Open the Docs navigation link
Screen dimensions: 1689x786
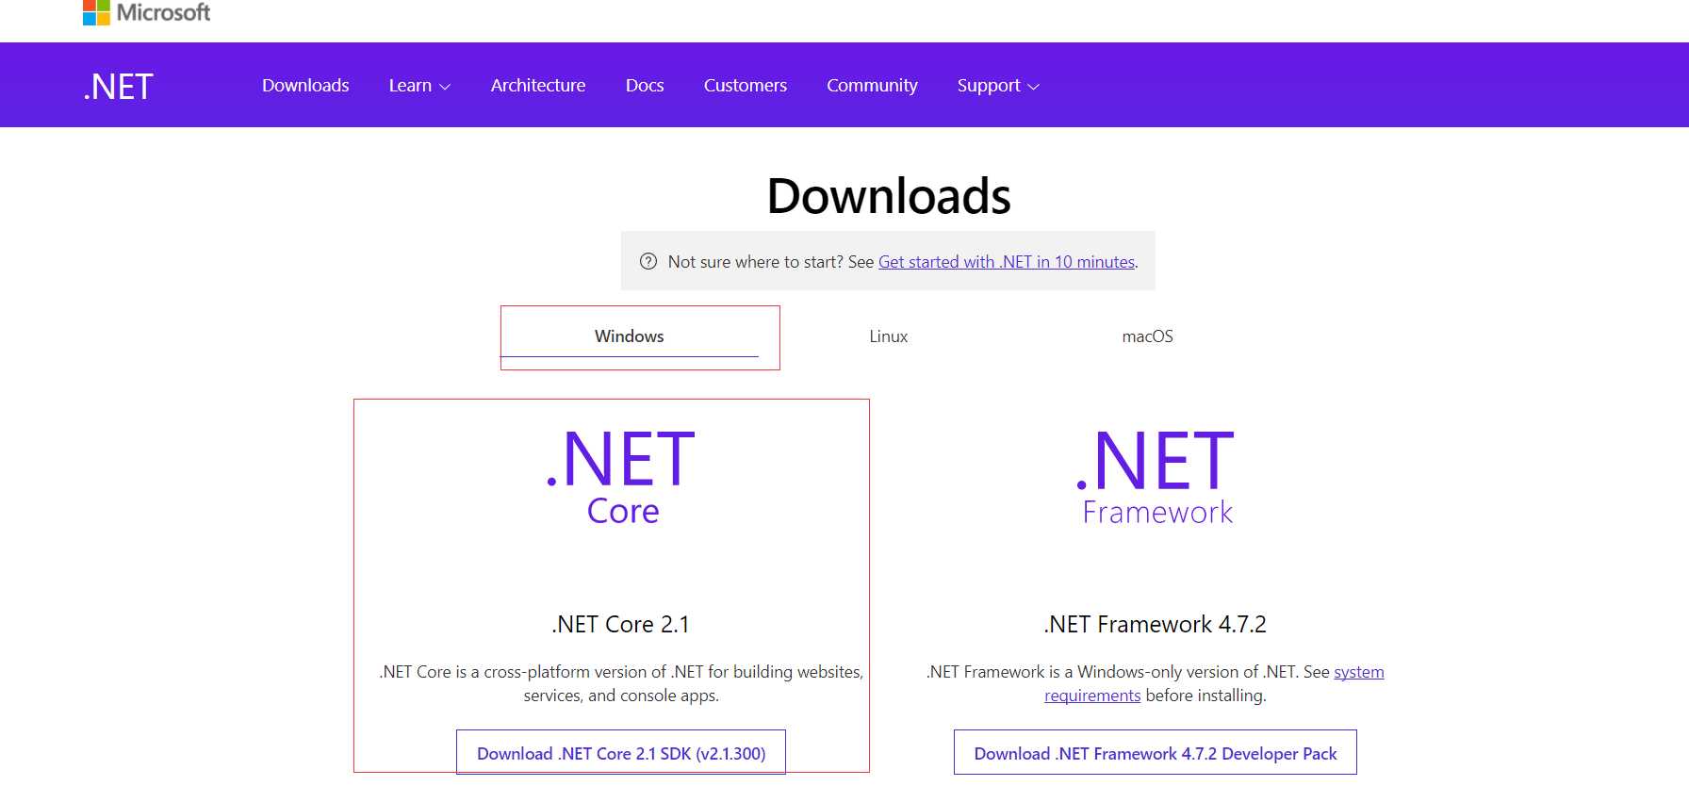pos(645,85)
